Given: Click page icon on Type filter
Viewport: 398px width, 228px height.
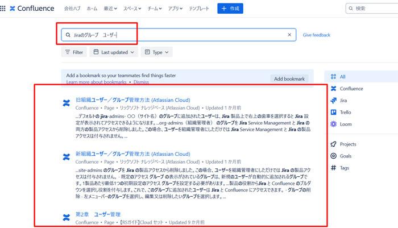Looking at the screenshot, I should tap(147, 52).
